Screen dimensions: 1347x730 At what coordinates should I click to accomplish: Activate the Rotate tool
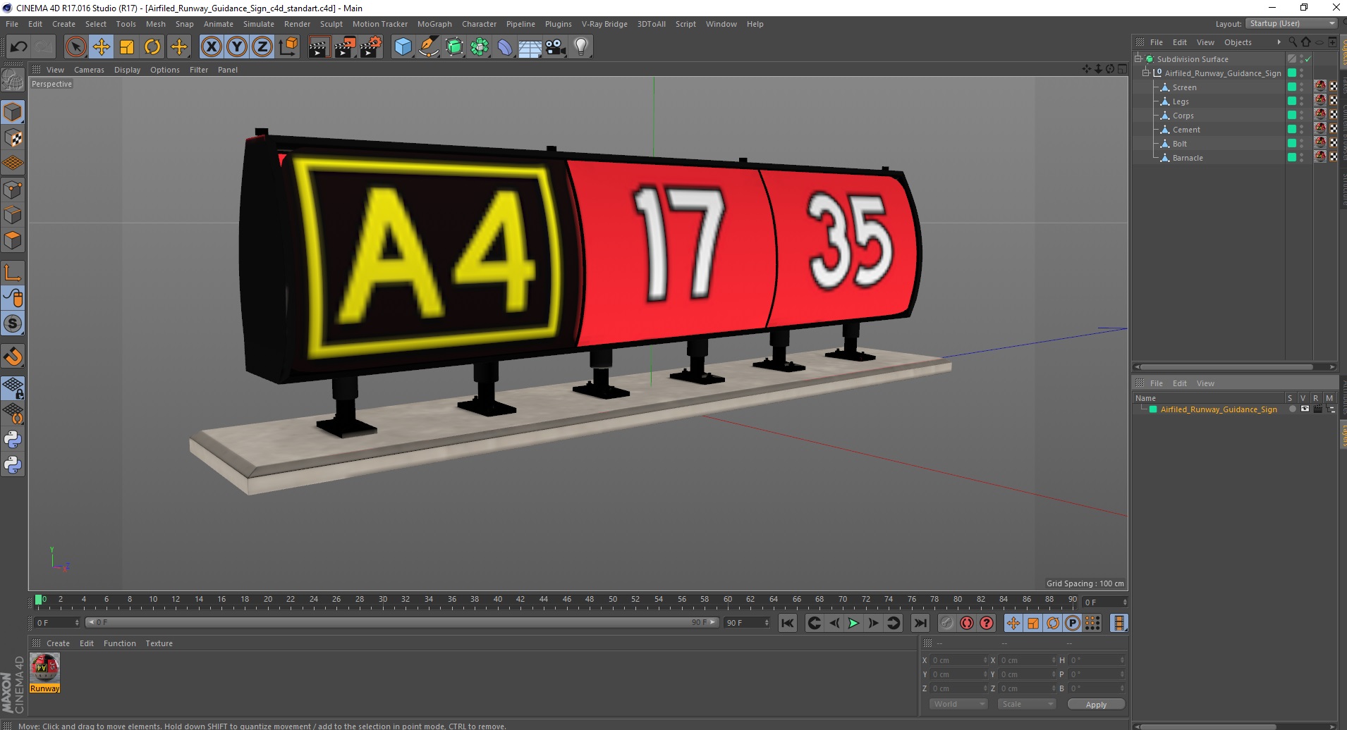(x=152, y=47)
